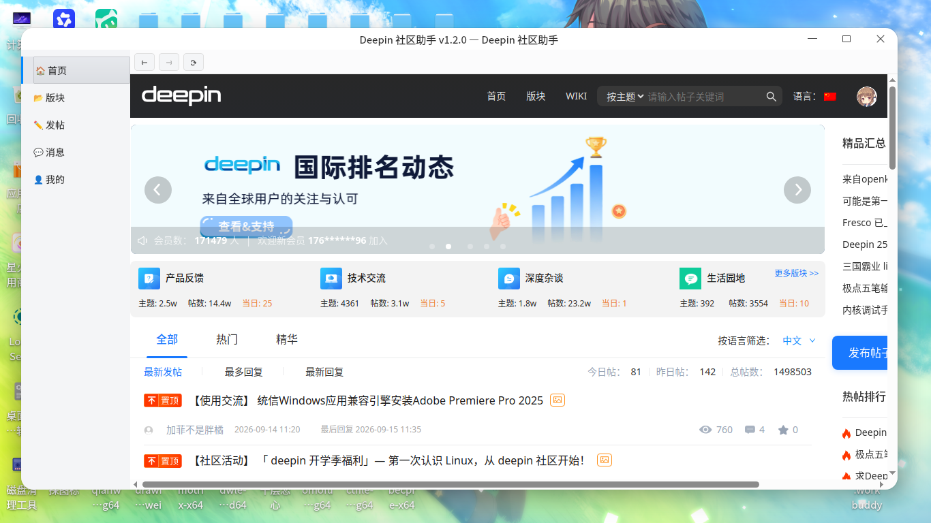Click 版块 in the top navigation bar

coord(536,96)
